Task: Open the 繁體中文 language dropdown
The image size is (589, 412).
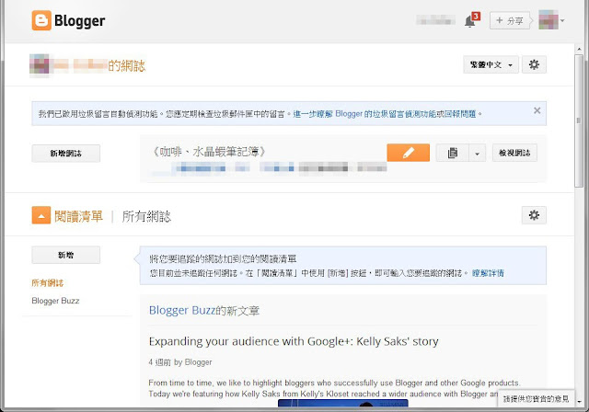Action: pos(491,65)
